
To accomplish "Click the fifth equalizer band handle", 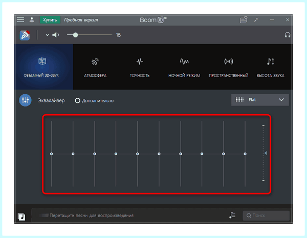I will pyautogui.click(x=138, y=154).
